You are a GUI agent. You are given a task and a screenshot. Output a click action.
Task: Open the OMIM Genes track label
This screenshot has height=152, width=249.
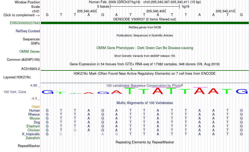tap(29, 51)
